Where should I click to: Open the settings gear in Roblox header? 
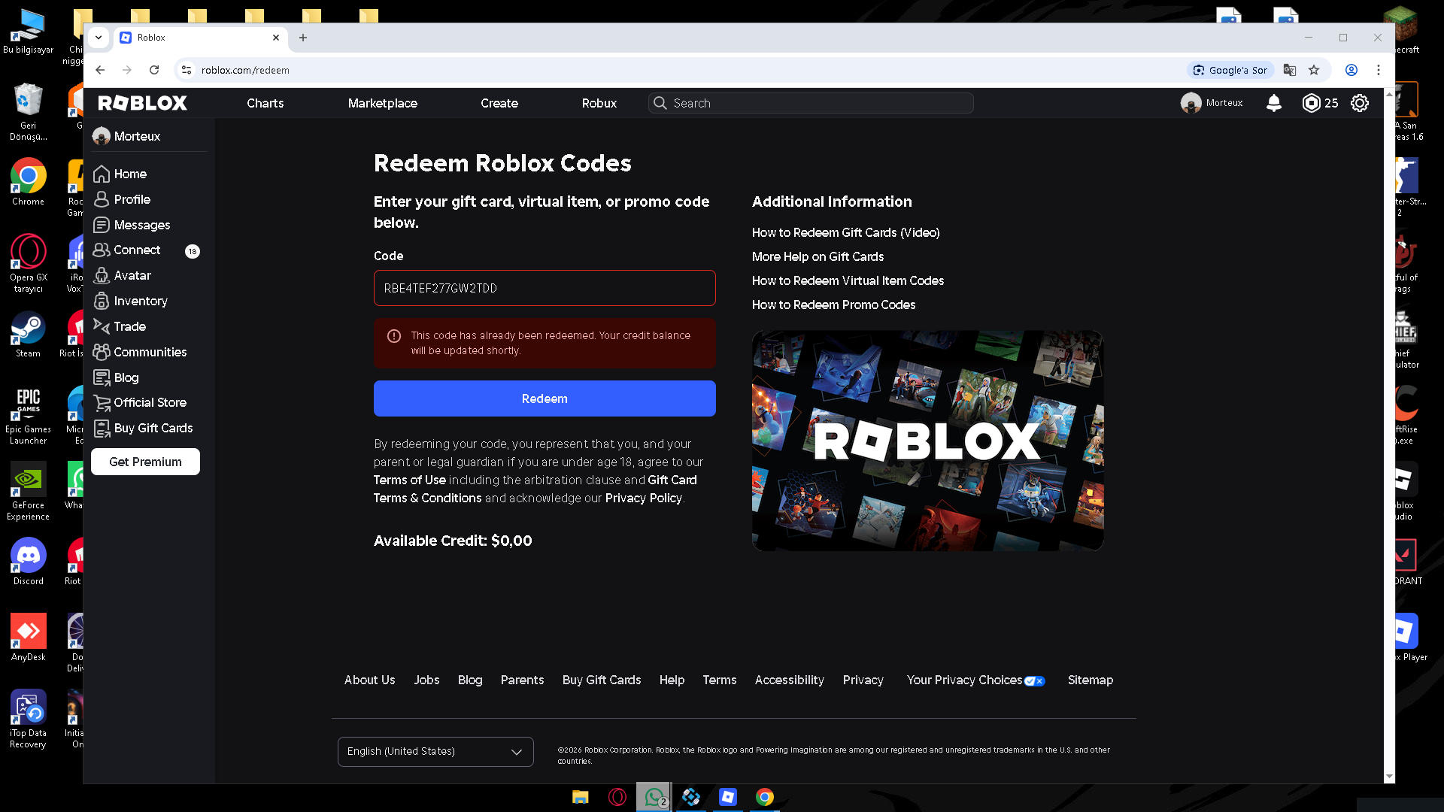[1360, 103]
